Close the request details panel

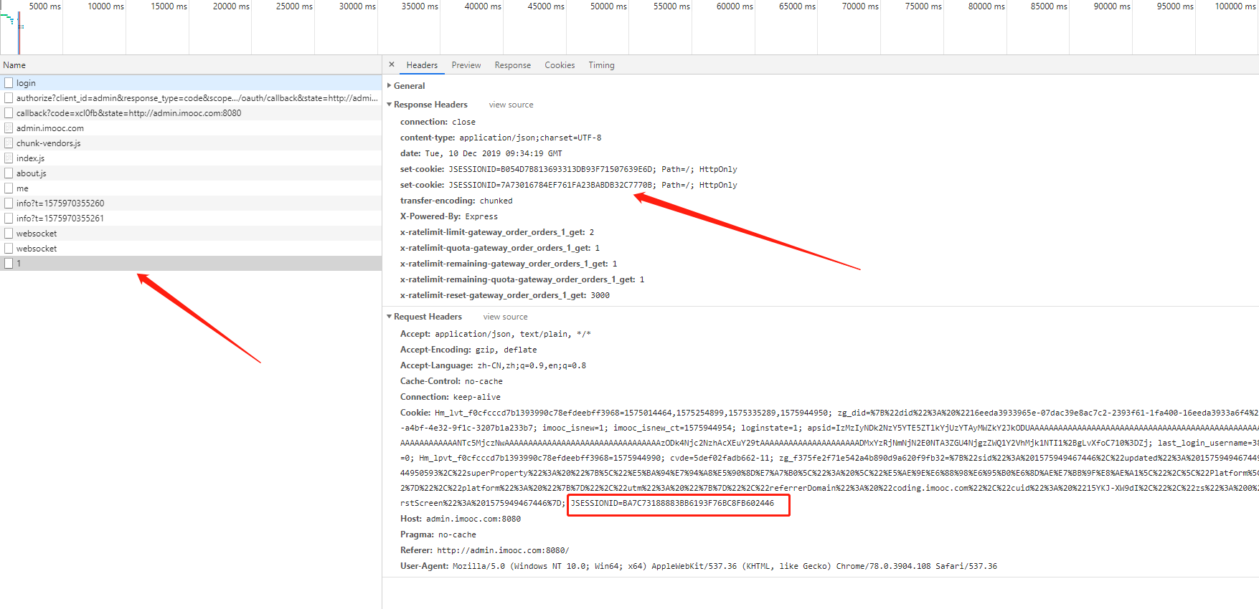(x=392, y=64)
